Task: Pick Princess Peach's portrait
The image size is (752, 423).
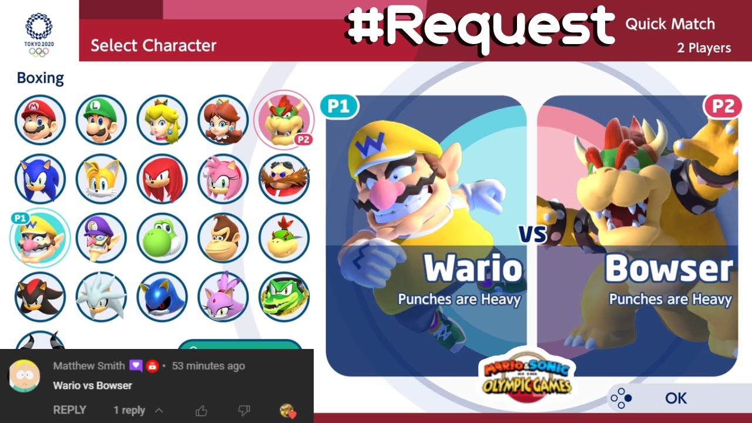Action: click(x=162, y=120)
